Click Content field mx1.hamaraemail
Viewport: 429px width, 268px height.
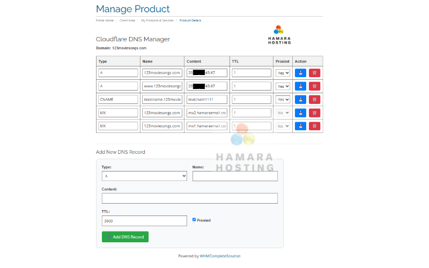pyautogui.click(x=207, y=126)
